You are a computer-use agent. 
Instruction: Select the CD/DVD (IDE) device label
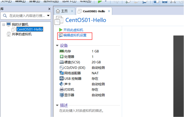pyautogui.click(x=75, y=68)
